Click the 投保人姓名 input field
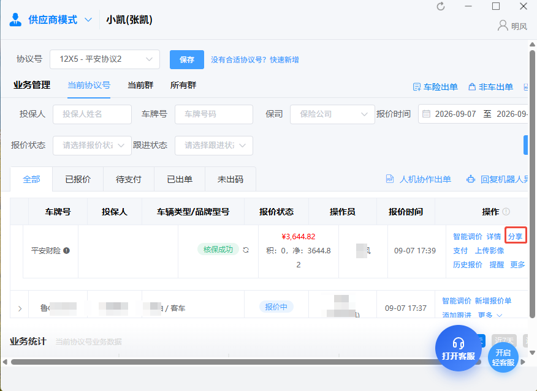The width and height of the screenshot is (537, 391). 92,114
